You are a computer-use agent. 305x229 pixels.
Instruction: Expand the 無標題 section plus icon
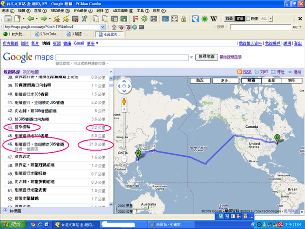click(x=5, y=211)
